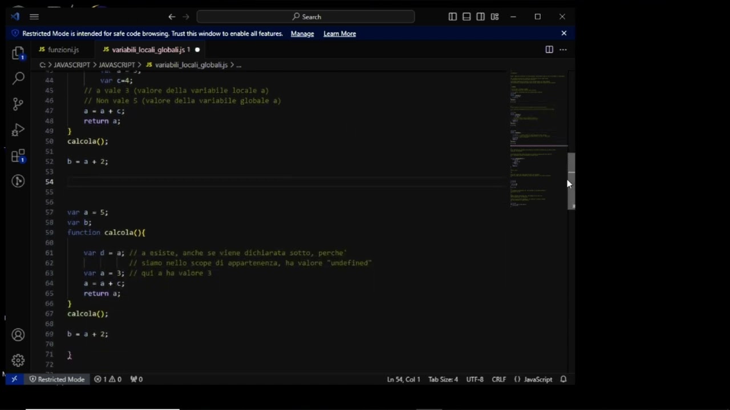Open the first JAVASCRIPT breadcrumb folder
Image resolution: width=730 pixels, height=410 pixels.
point(72,65)
